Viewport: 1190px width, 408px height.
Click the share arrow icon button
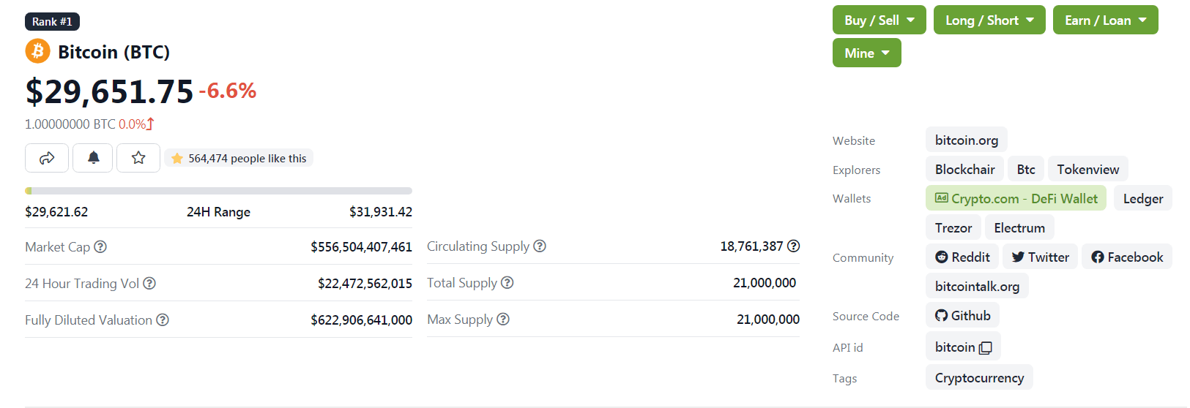(x=47, y=158)
